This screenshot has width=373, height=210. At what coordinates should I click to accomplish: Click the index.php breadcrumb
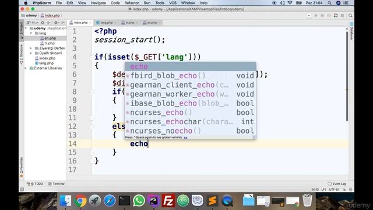click(50, 16)
